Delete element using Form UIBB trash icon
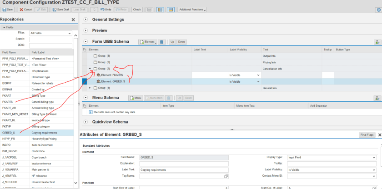 point(162,42)
